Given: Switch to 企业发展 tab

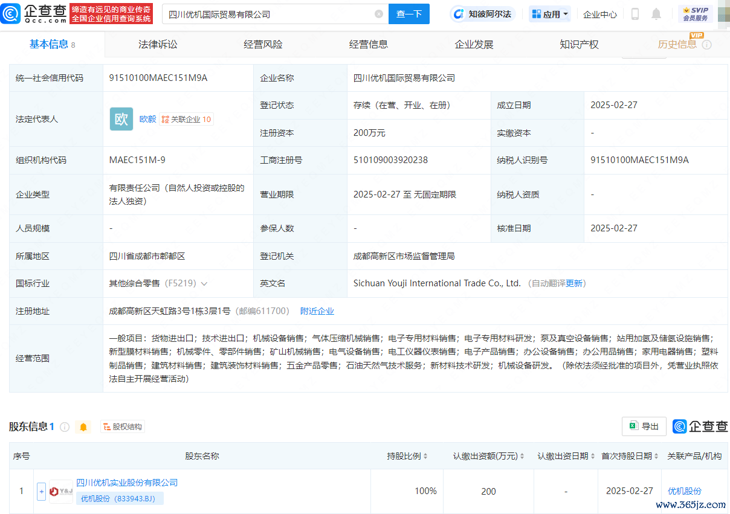Looking at the screenshot, I should tap(474, 44).
